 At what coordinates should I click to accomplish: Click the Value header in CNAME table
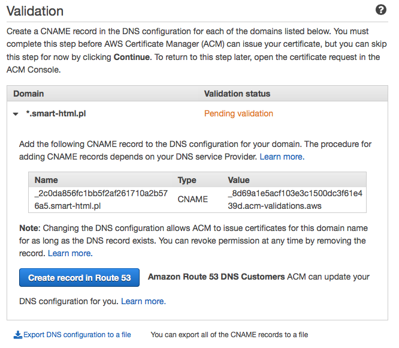[x=239, y=179]
